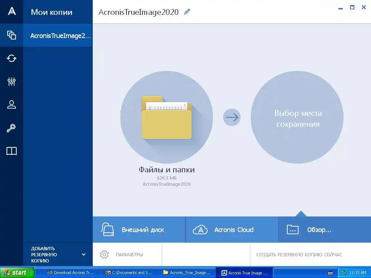Open the Tools sliders icon in sidebar

12,81
